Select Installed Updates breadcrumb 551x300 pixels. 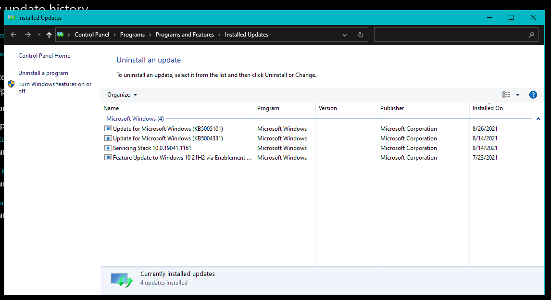pyautogui.click(x=247, y=35)
